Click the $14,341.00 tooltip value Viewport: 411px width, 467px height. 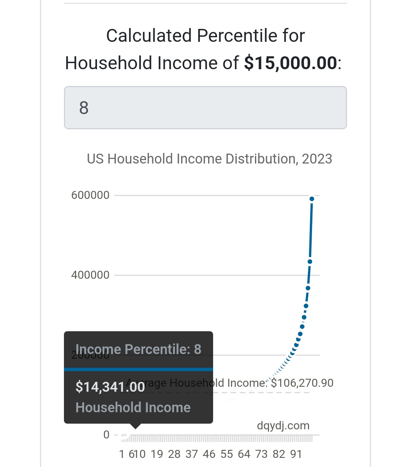pos(110,387)
